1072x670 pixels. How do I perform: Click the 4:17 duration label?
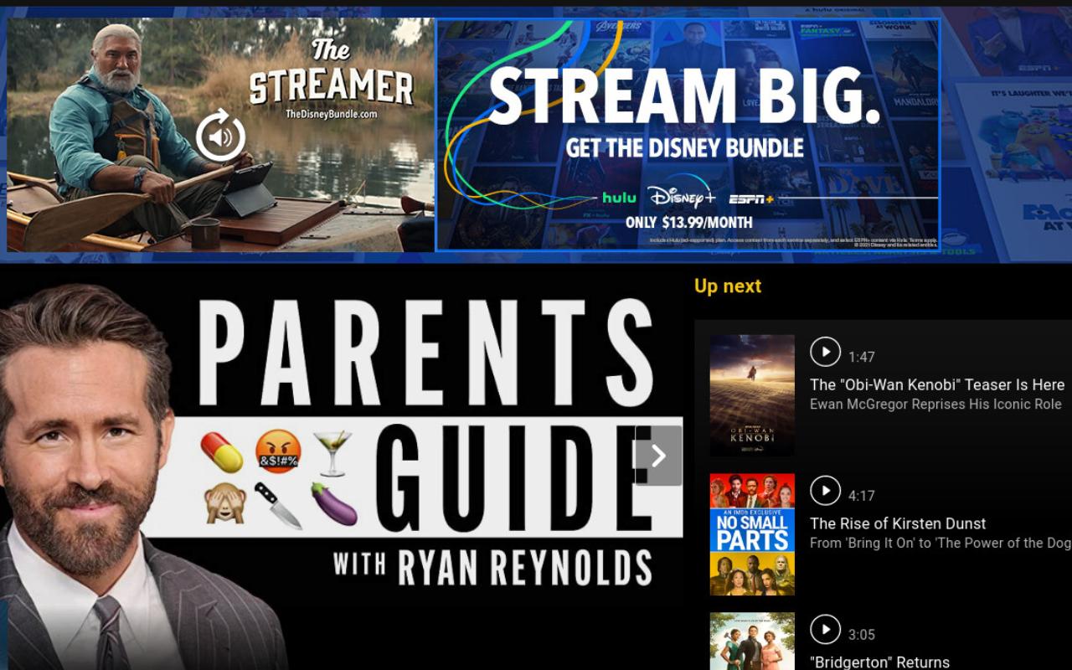pos(862,496)
